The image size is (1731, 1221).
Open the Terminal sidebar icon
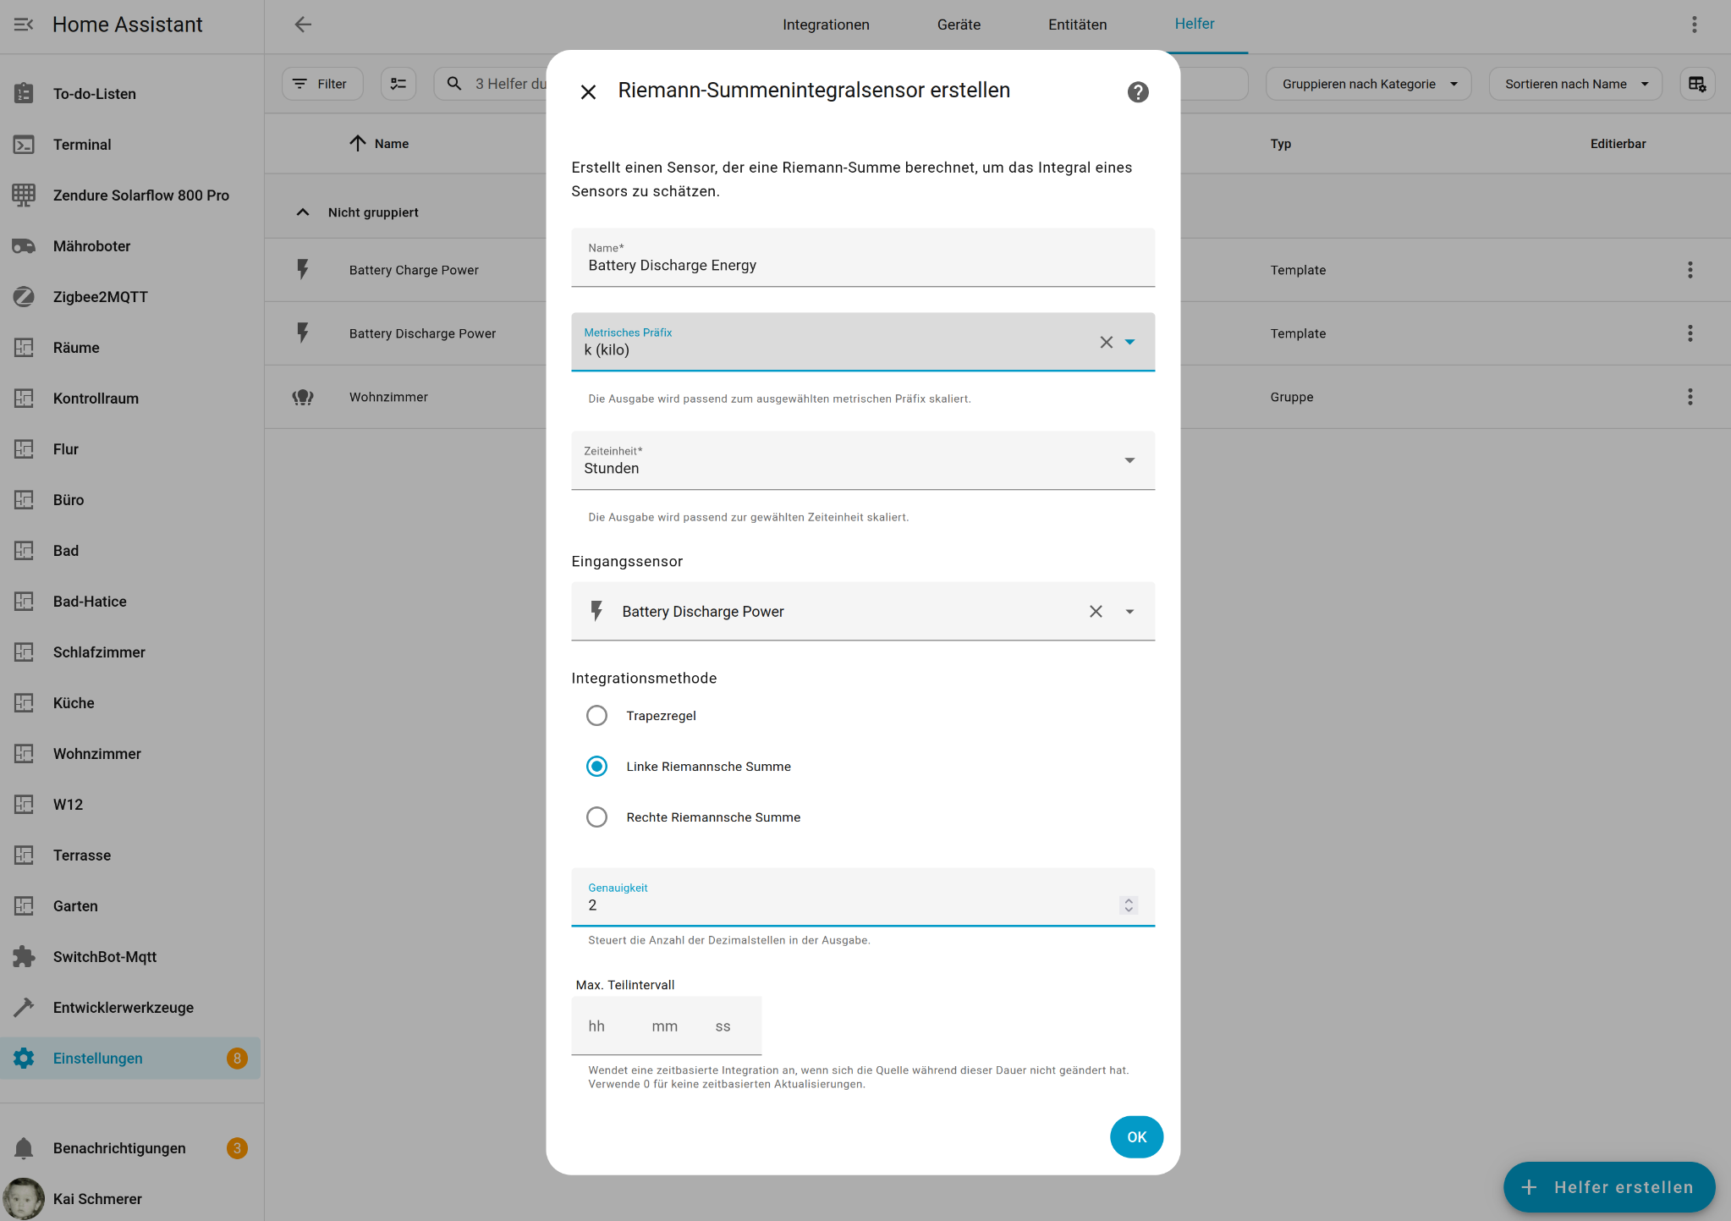pyautogui.click(x=24, y=145)
